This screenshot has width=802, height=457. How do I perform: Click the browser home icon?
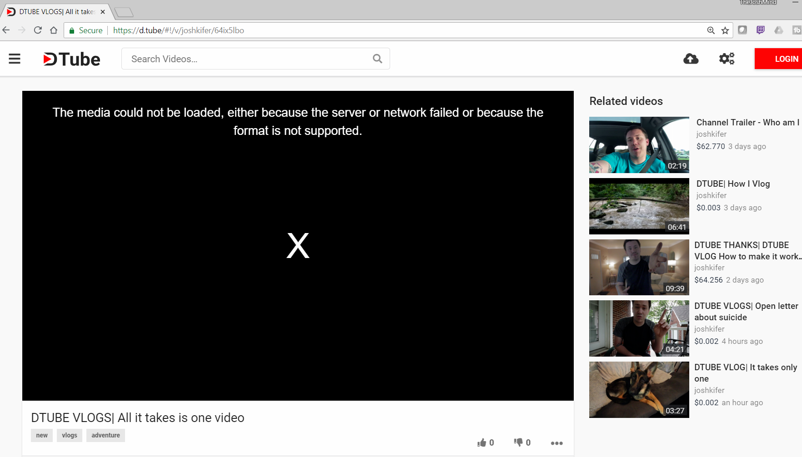point(54,30)
